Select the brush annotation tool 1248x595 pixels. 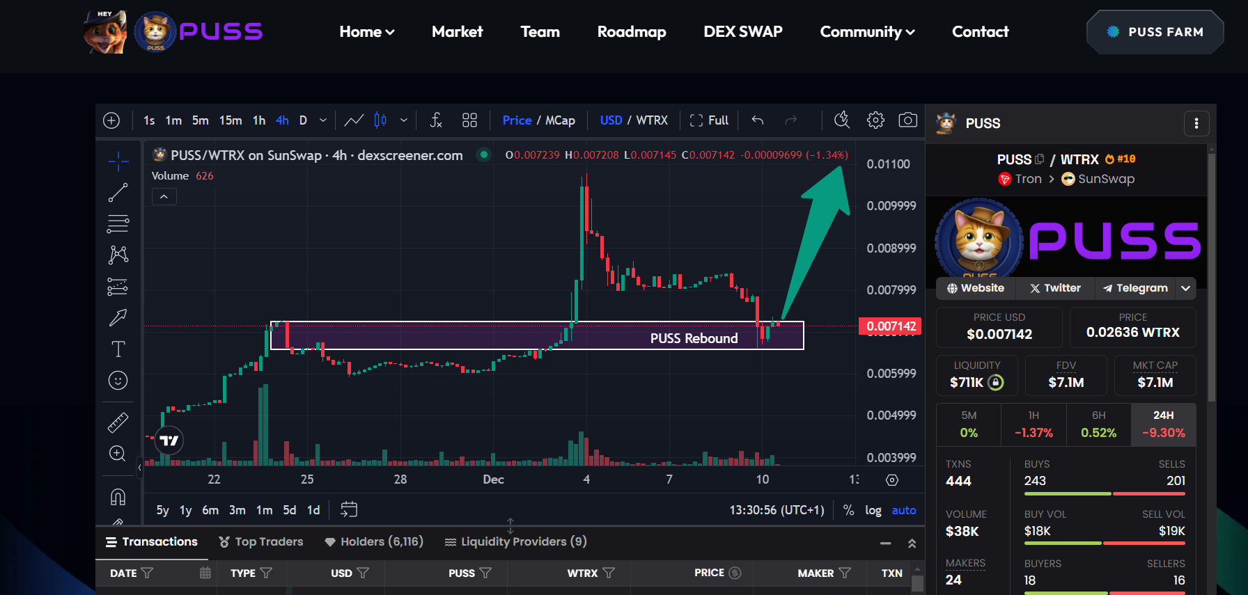point(118,317)
